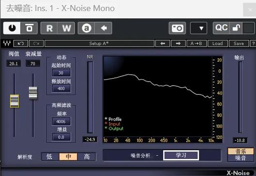
Task: Click the Waves logo icon
Action: (7, 44)
